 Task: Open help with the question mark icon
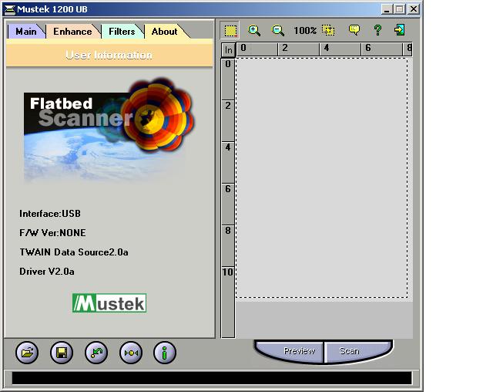pos(377,30)
